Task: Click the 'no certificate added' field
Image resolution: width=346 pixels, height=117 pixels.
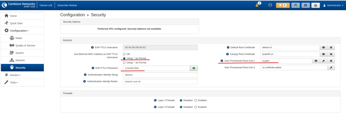Action: (x=294, y=67)
